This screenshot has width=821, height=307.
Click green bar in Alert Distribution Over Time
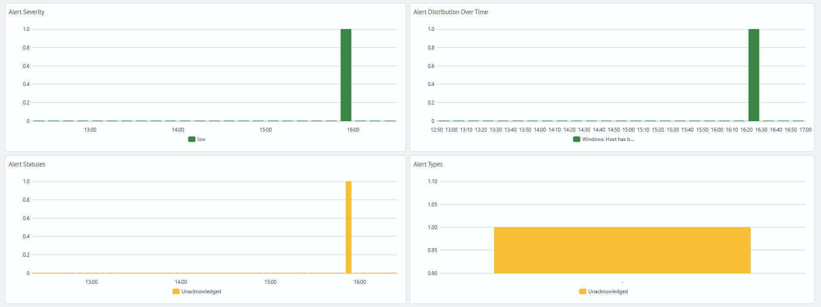pos(754,75)
